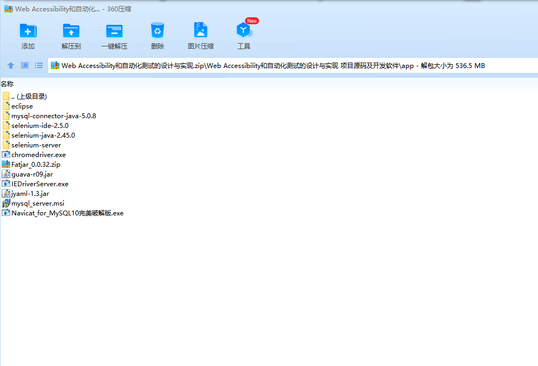Click the chromedriver.exe file icon
This screenshot has height=366, width=538.
tap(6, 154)
